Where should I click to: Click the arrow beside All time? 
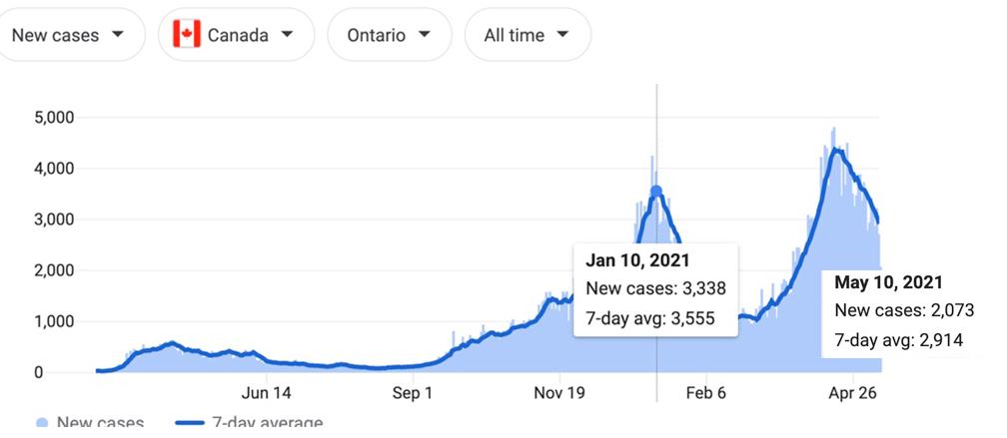561,35
